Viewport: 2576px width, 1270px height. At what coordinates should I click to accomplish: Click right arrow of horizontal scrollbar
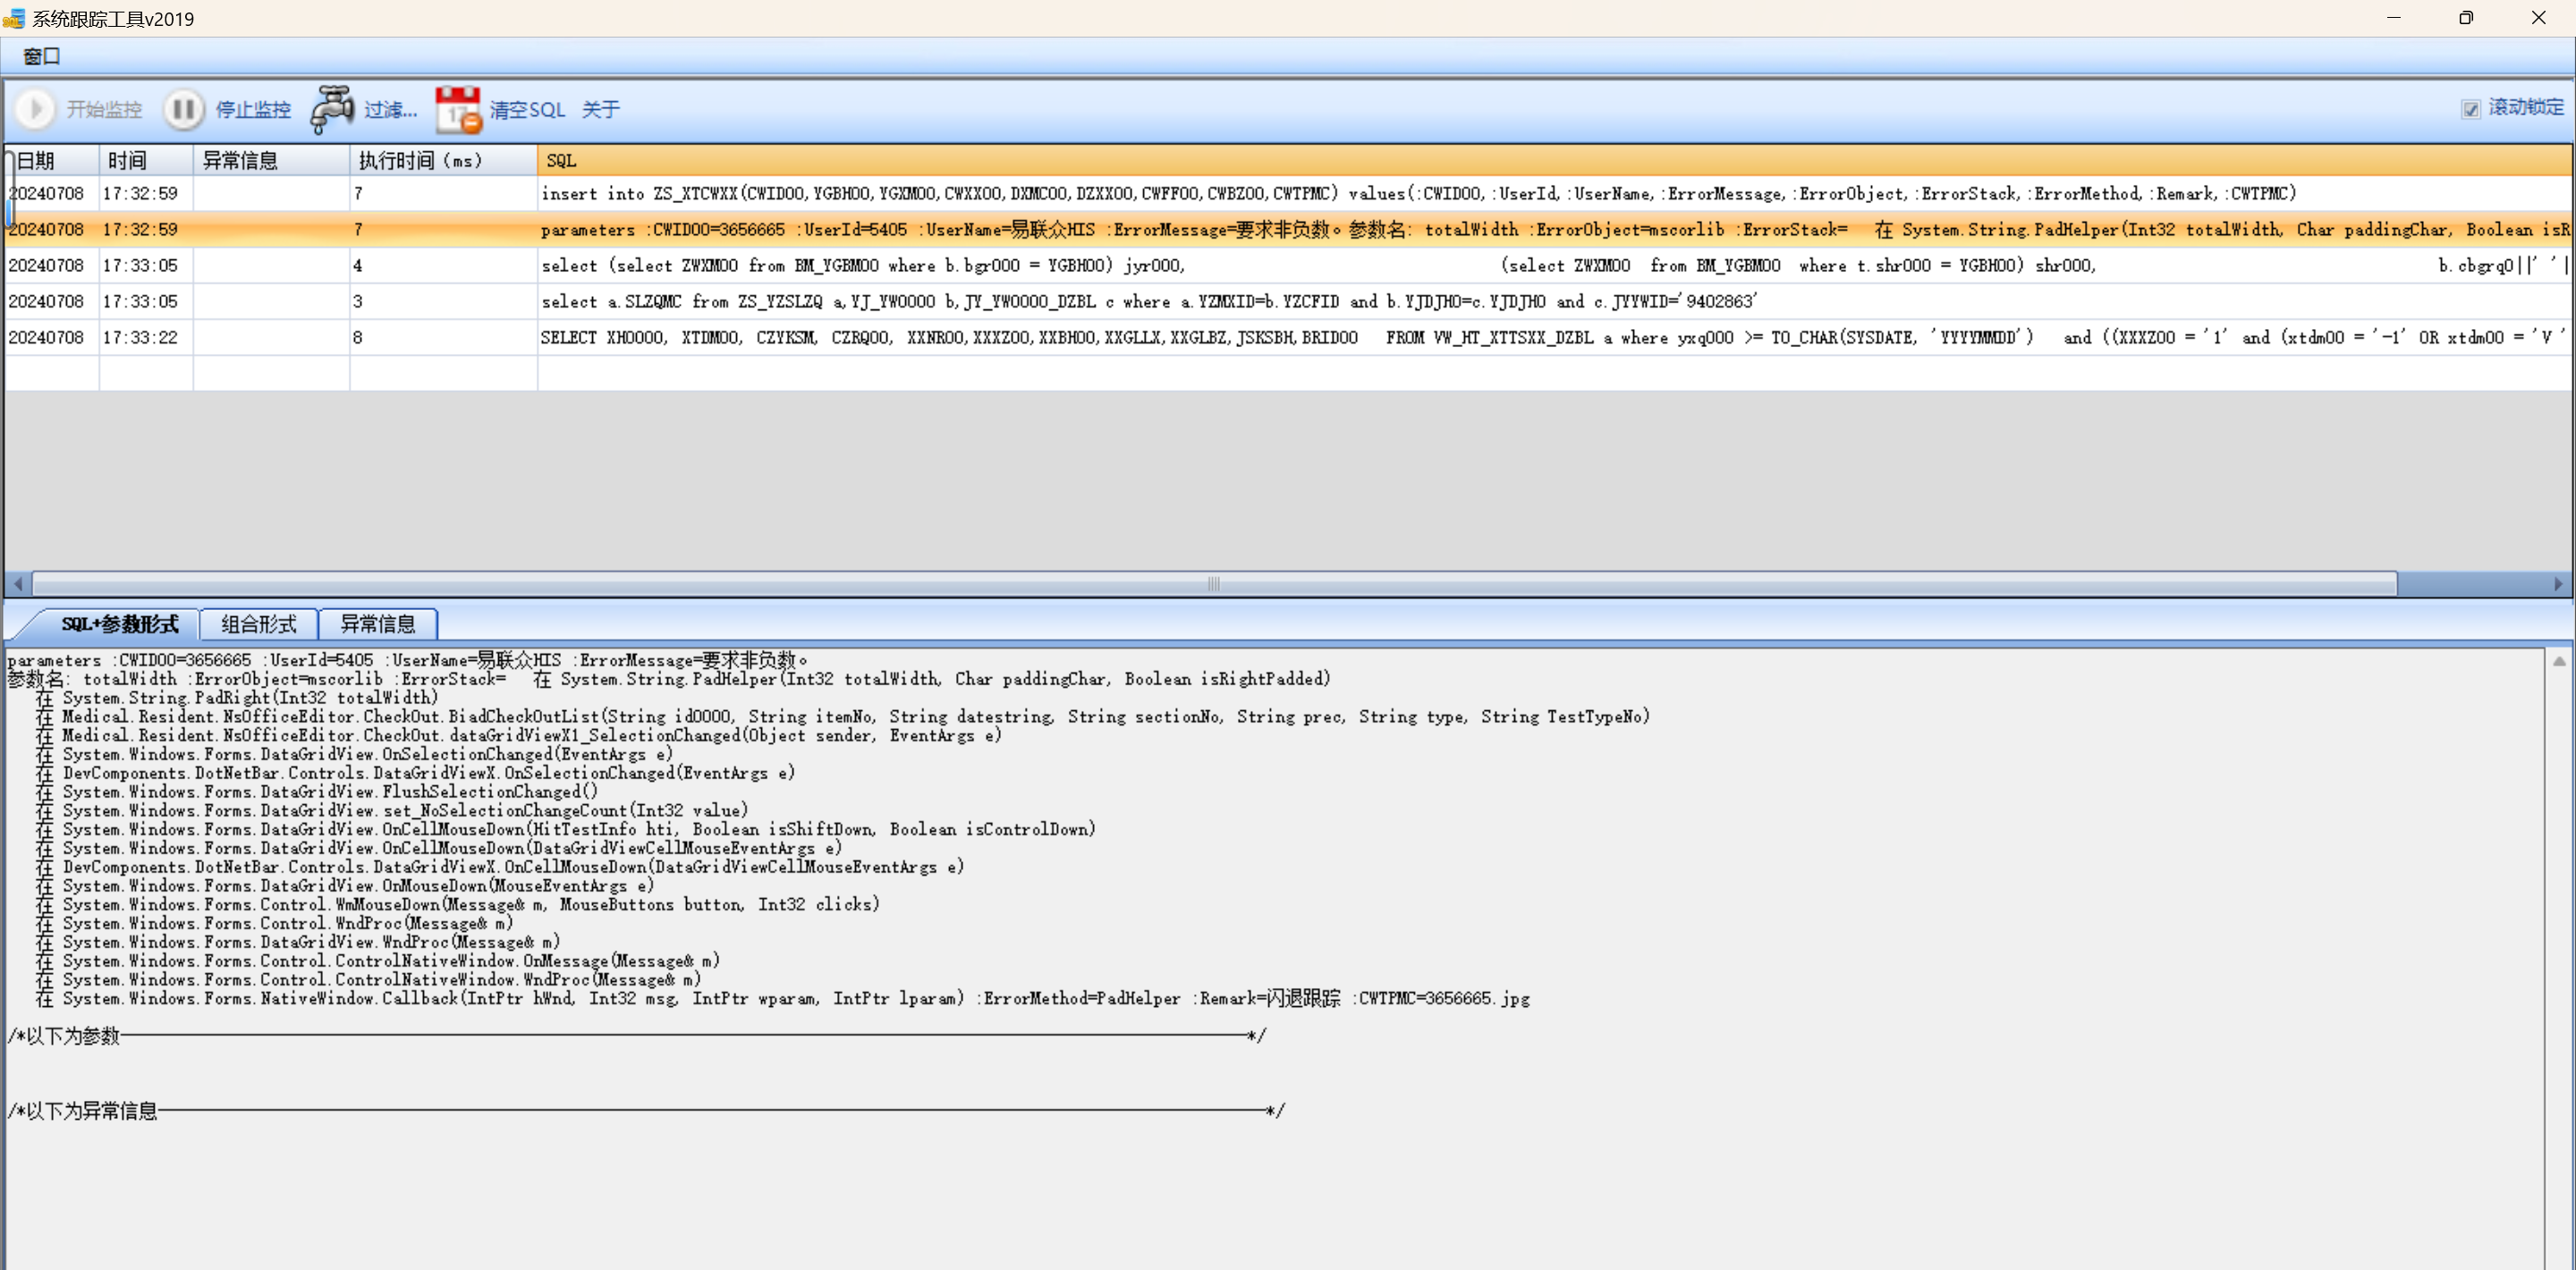pyautogui.click(x=2558, y=583)
